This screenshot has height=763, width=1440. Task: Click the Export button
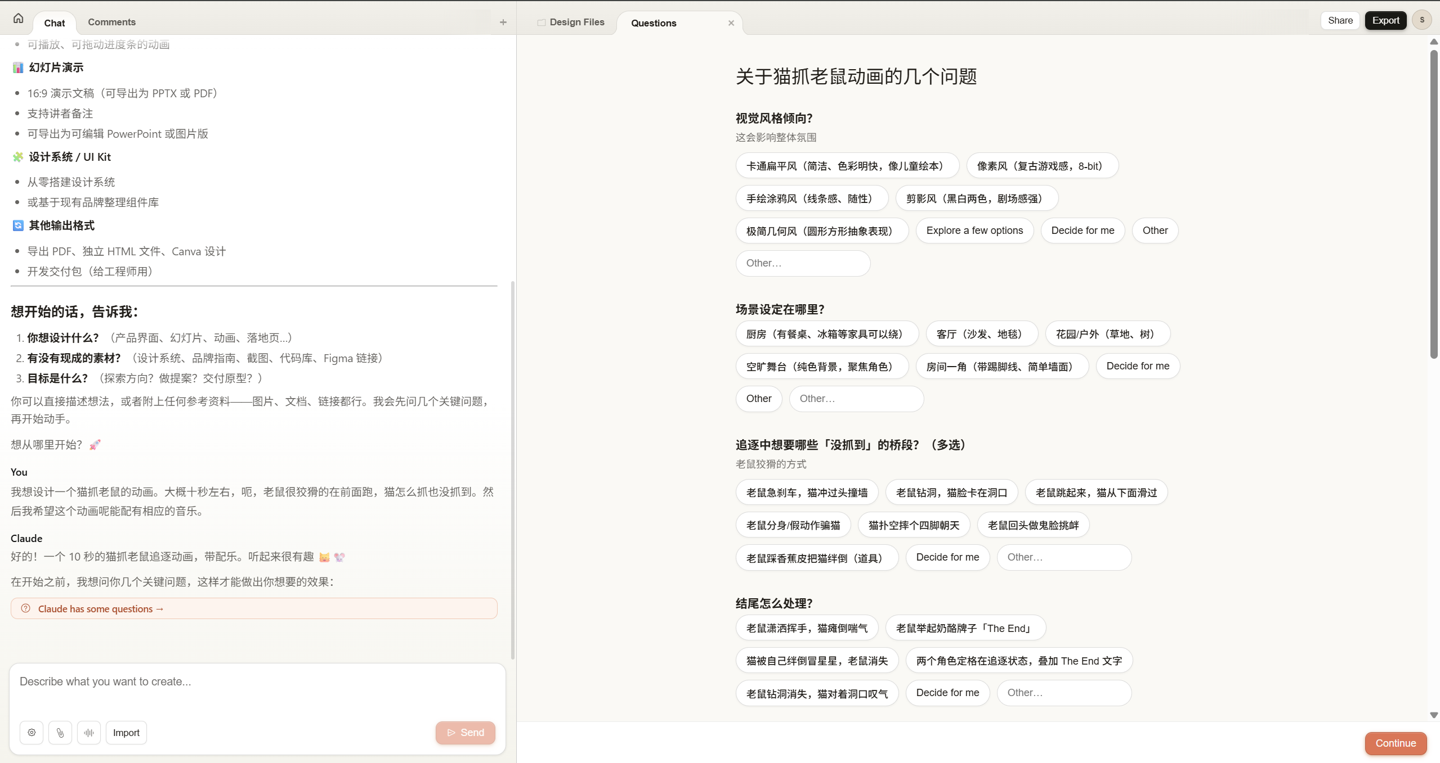(1385, 20)
